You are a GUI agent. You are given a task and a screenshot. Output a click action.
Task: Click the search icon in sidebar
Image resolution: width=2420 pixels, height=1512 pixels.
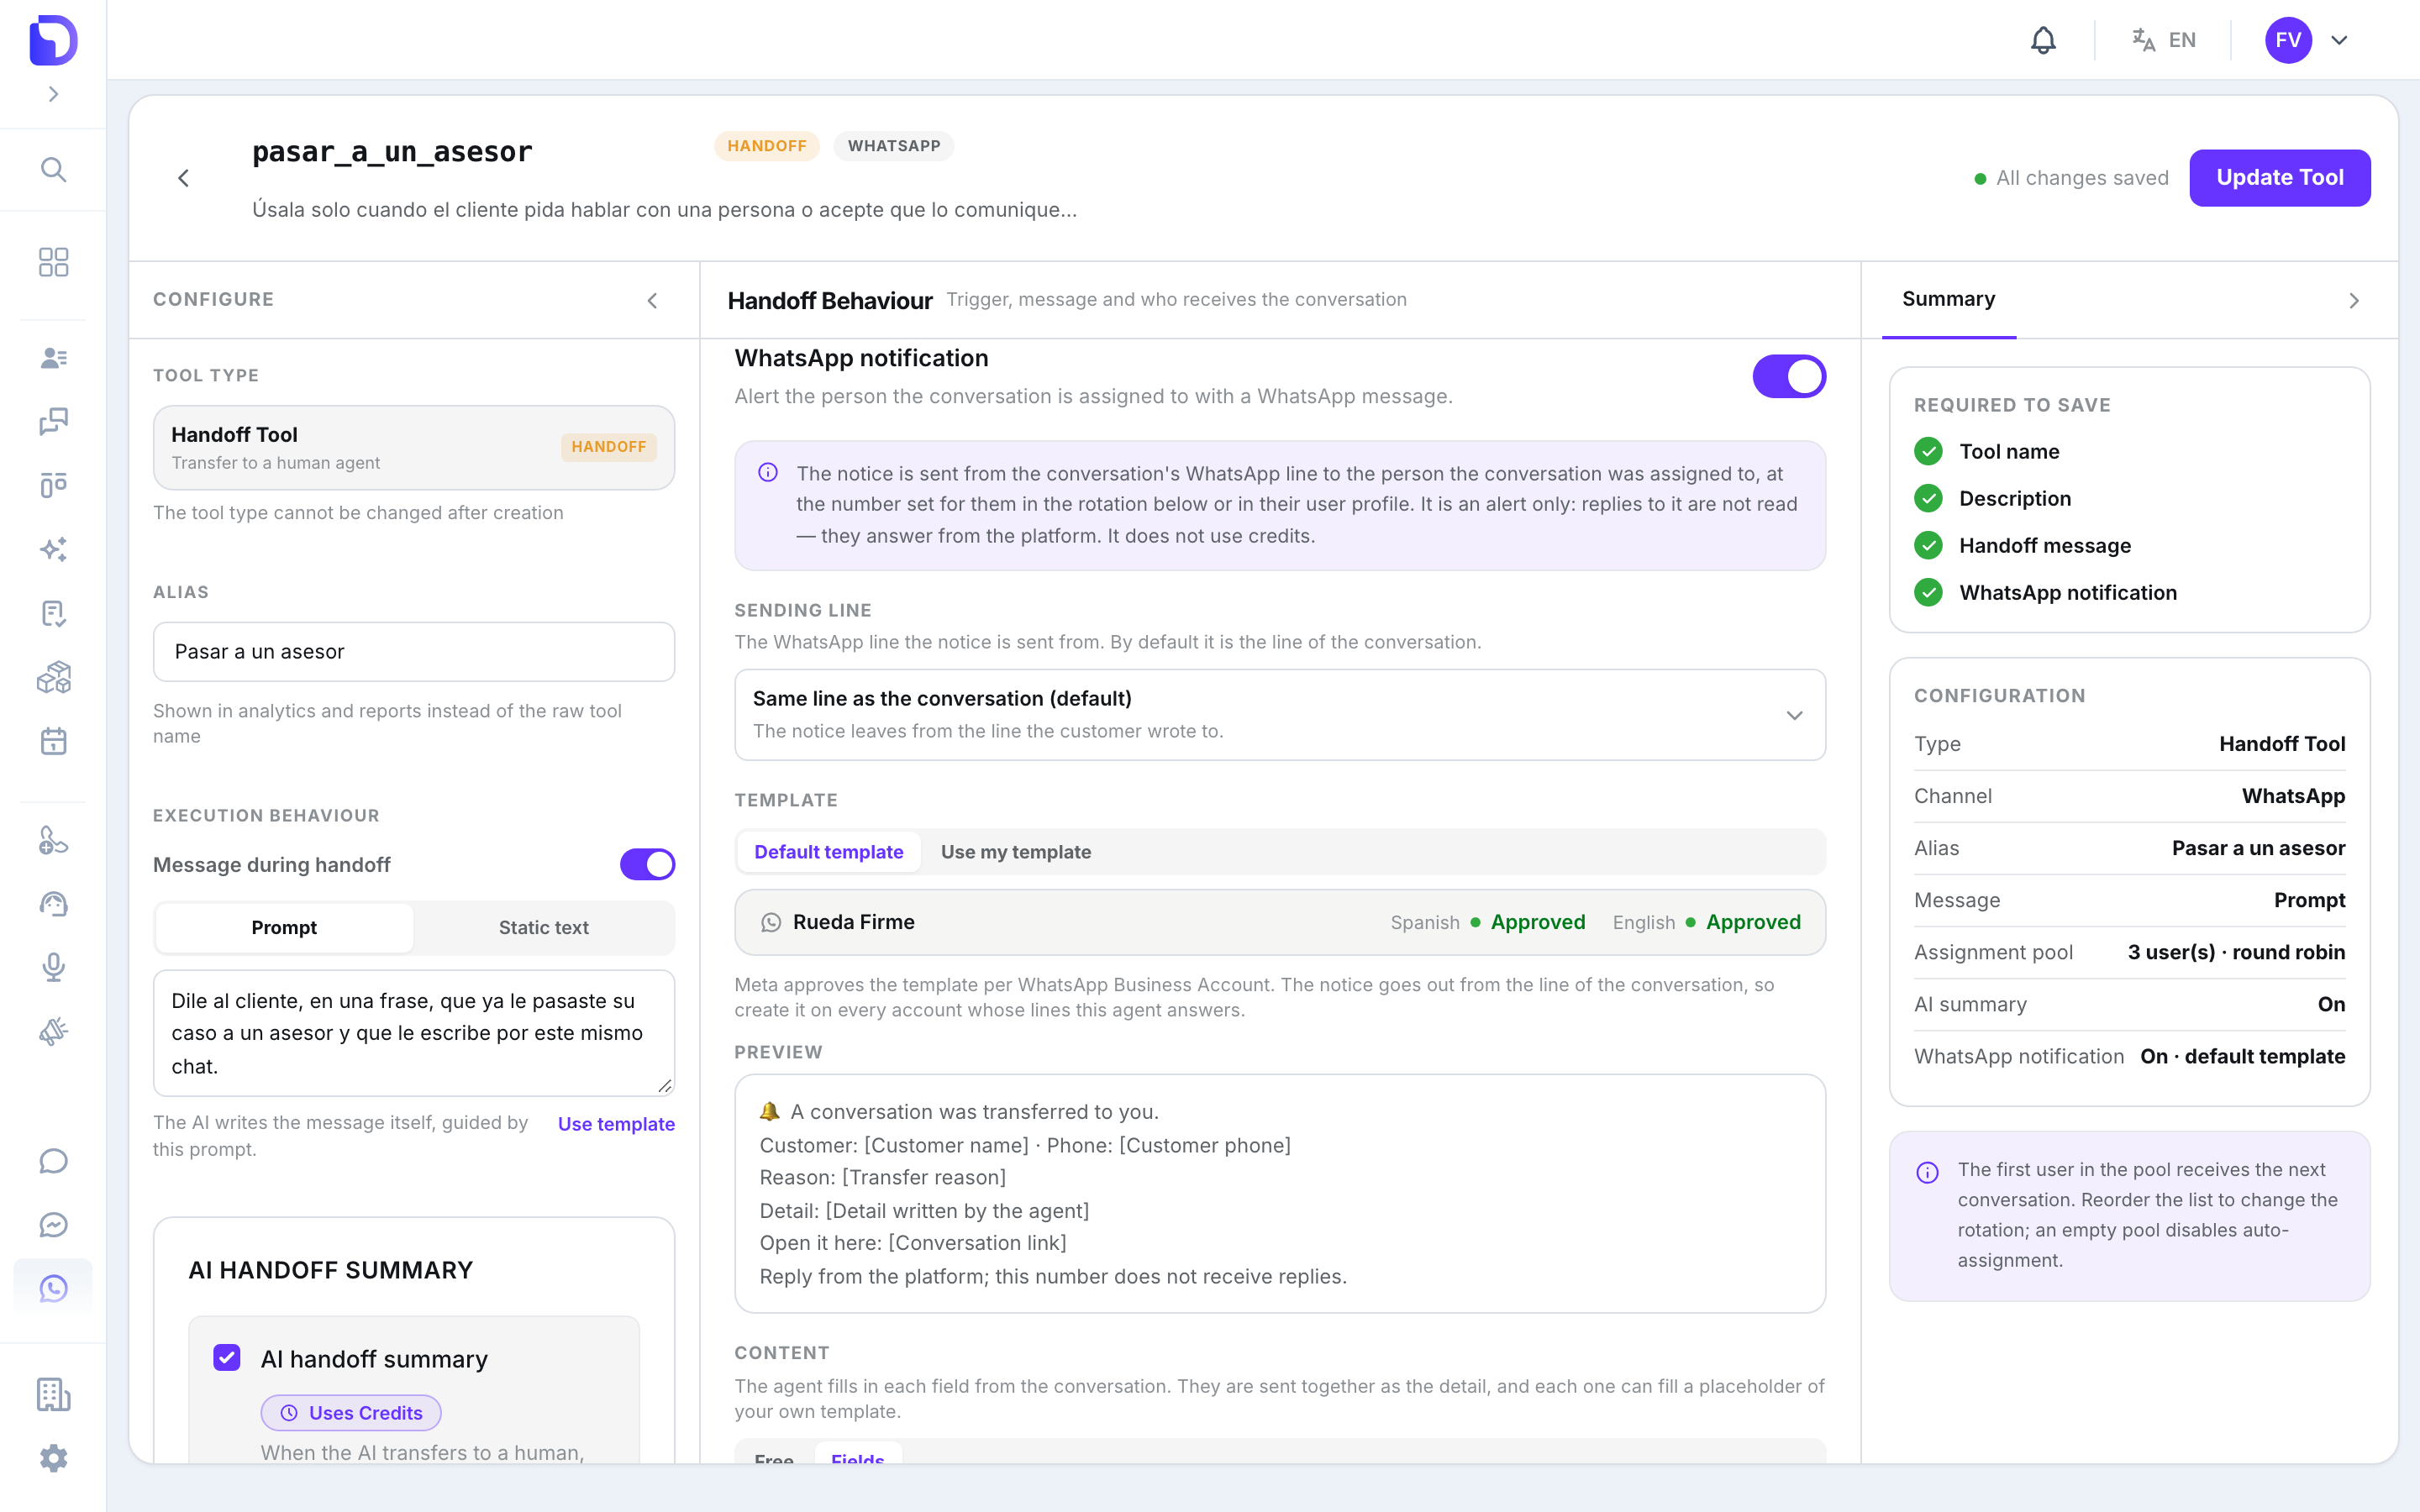(53, 170)
